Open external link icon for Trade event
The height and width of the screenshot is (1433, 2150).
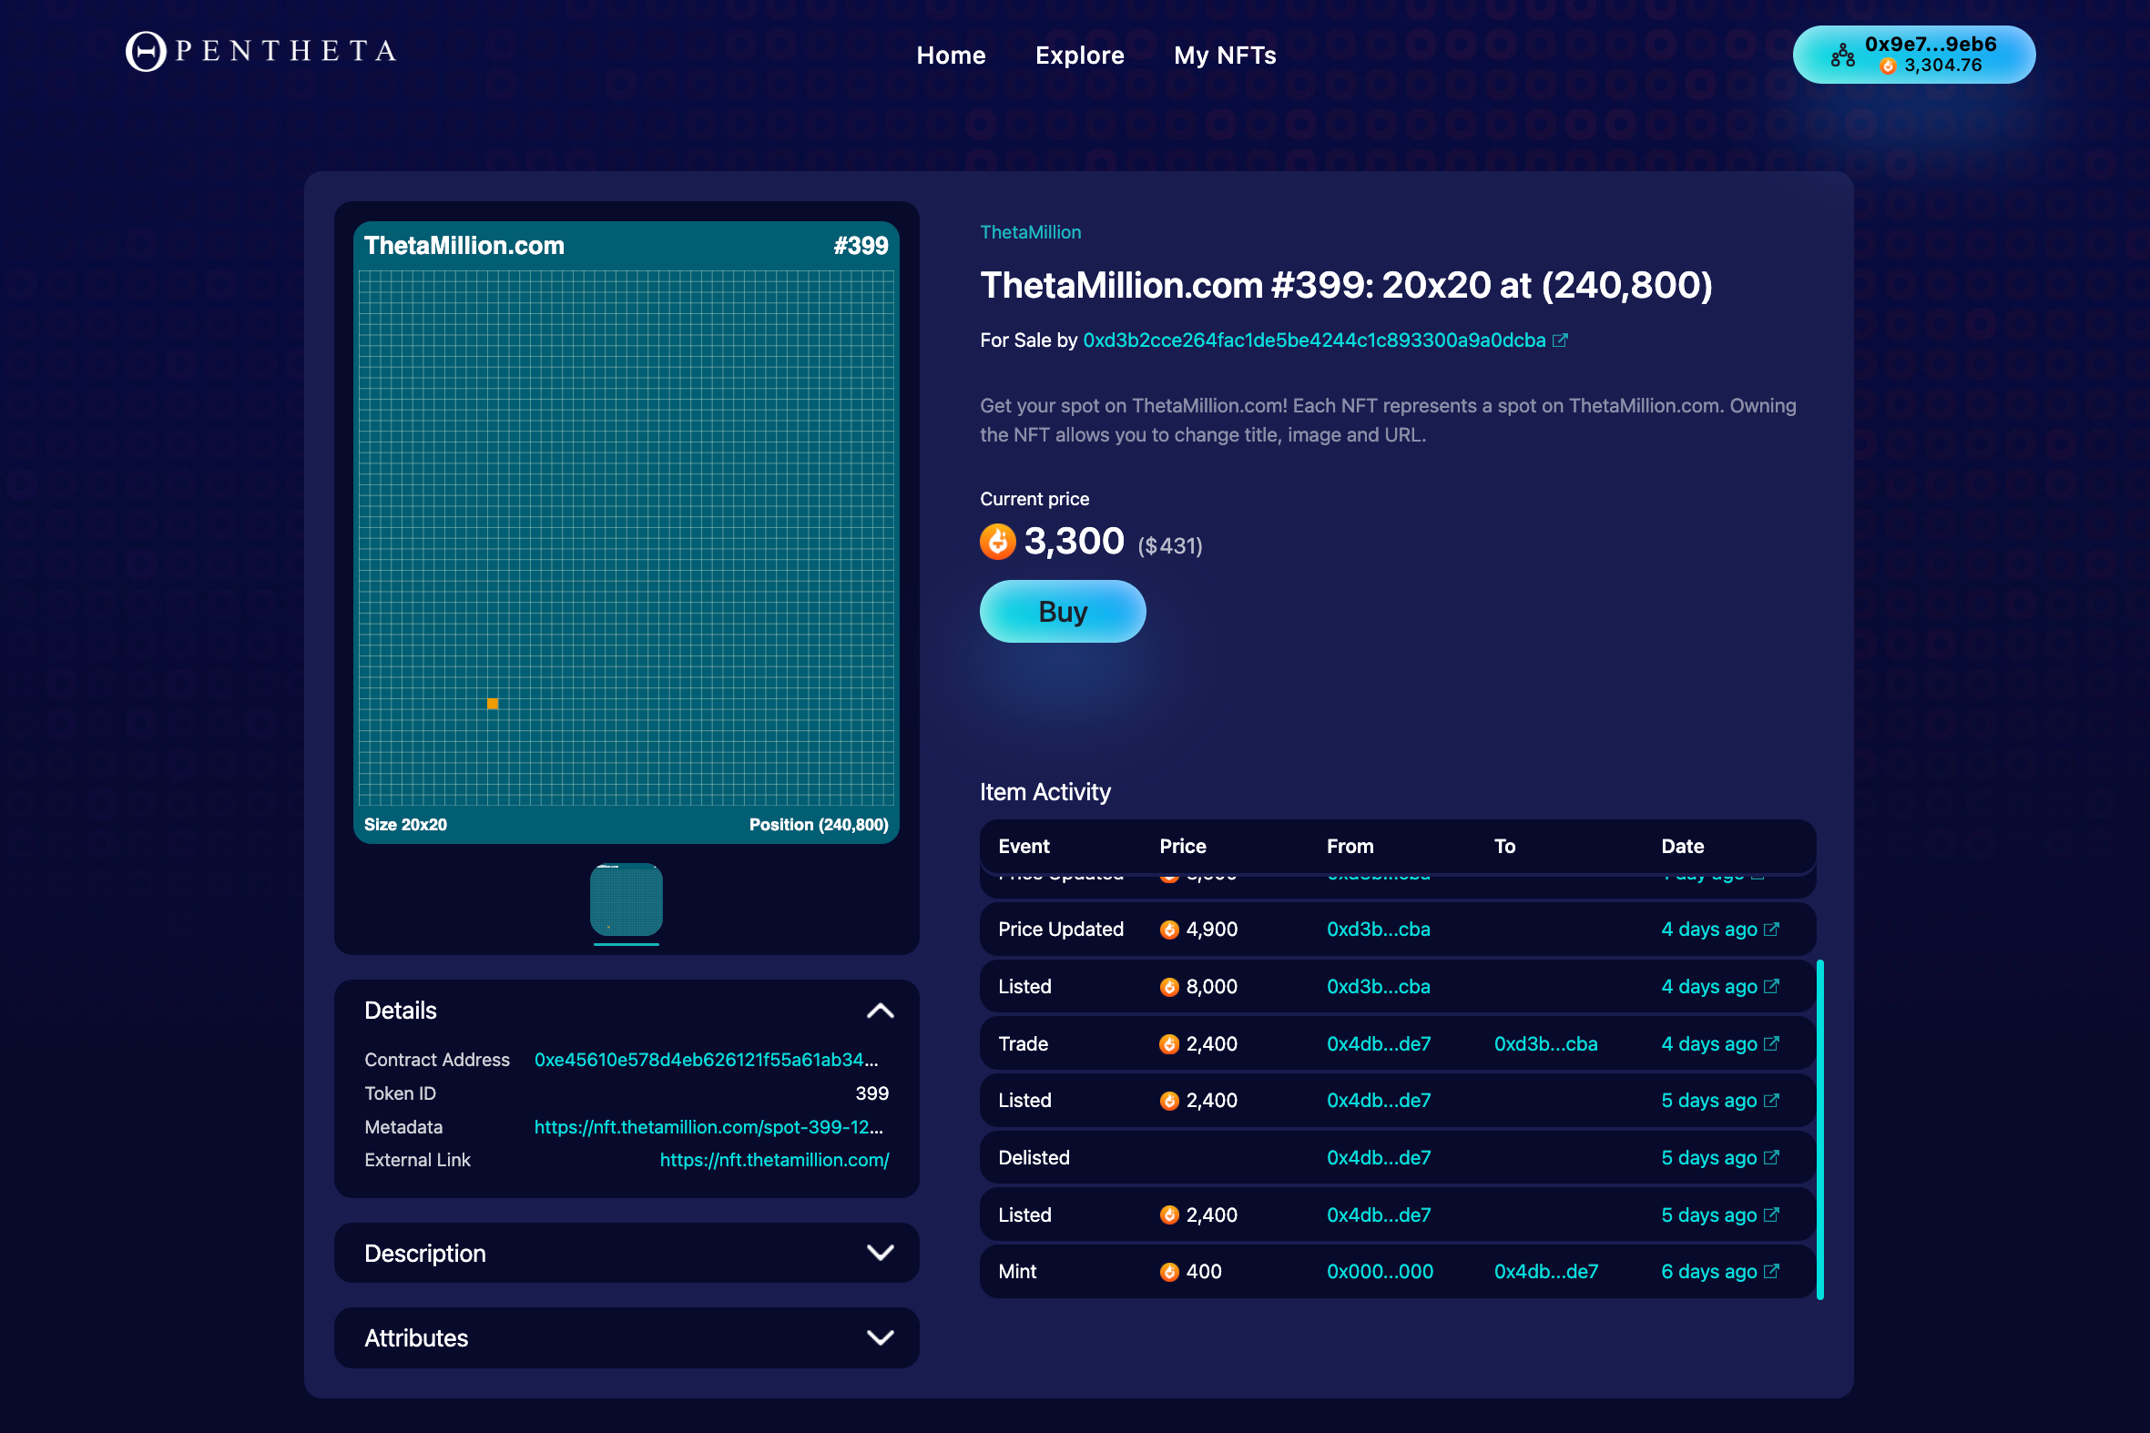(x=1771, y=1043)
